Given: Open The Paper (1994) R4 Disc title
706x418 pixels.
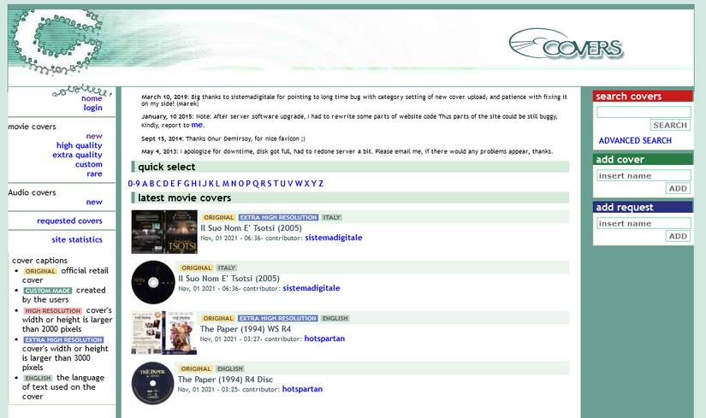Looking at the screenshot, I should [x=225, y=380].
